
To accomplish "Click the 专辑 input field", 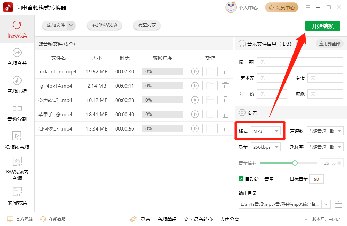I will click(x=325, y=78).
